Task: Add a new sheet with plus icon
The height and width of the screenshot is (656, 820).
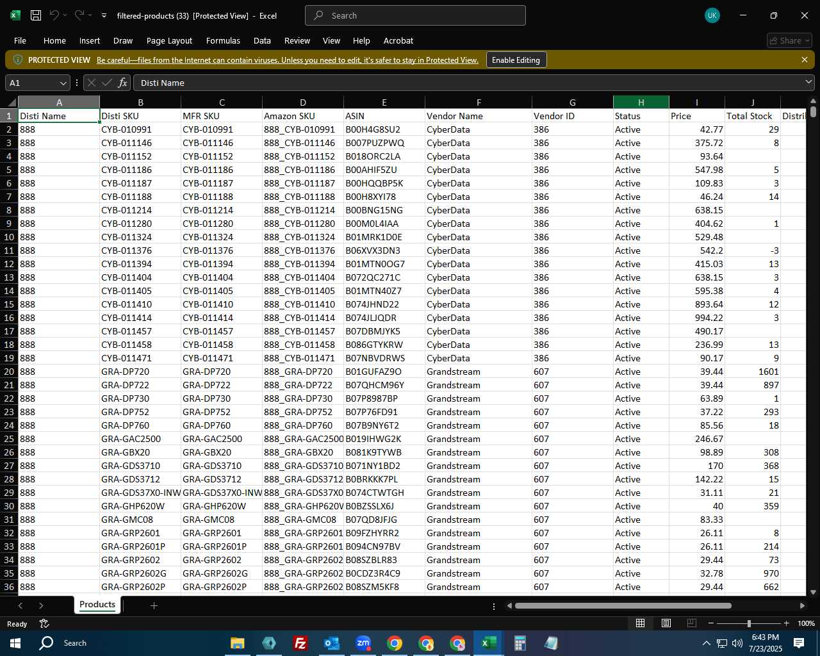Action: pyautogui.click(x=154, y=605)
